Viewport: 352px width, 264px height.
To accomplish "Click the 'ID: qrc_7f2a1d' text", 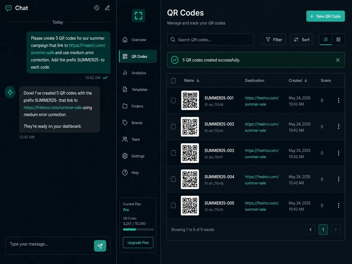I will (x=214, y=104).
